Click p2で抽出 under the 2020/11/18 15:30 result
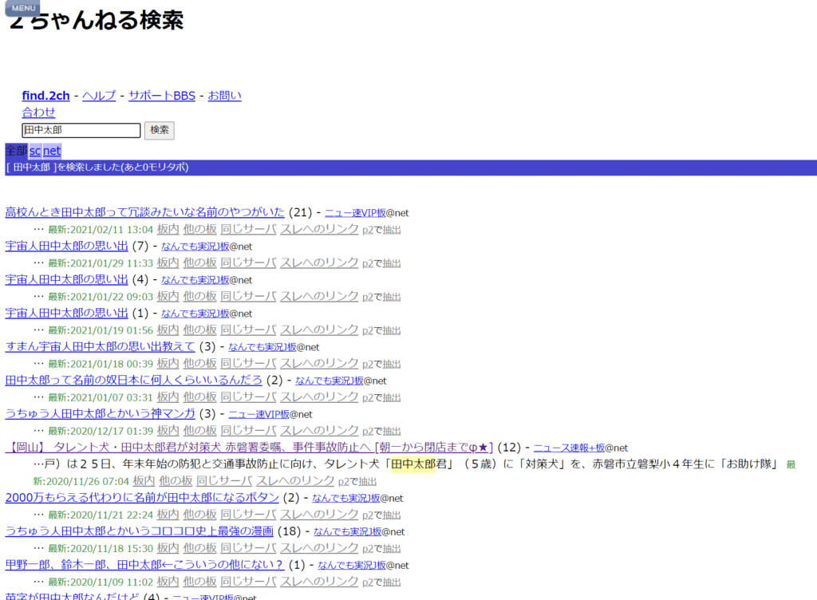The image size is (817, 600). coord(381,548)
